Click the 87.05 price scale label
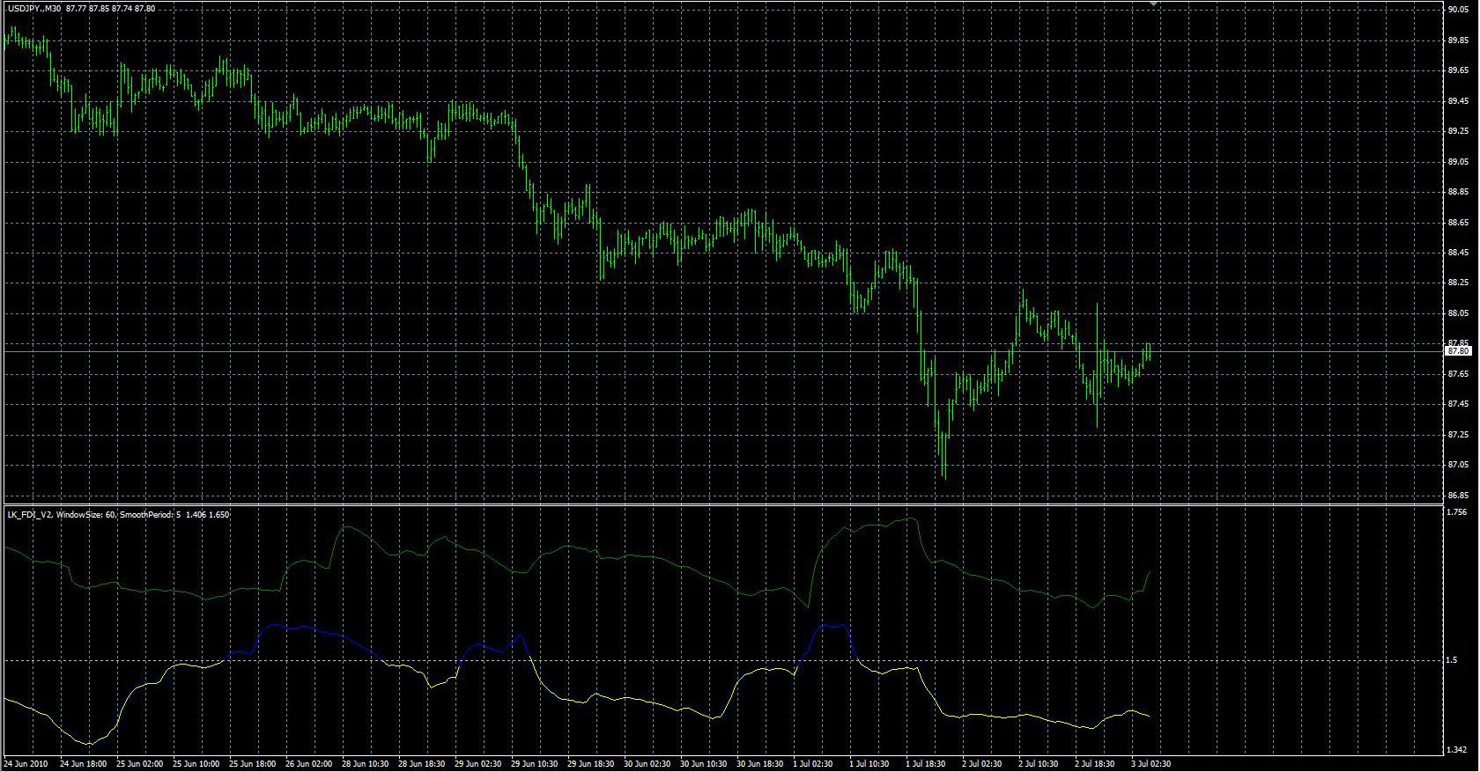 1459,465
